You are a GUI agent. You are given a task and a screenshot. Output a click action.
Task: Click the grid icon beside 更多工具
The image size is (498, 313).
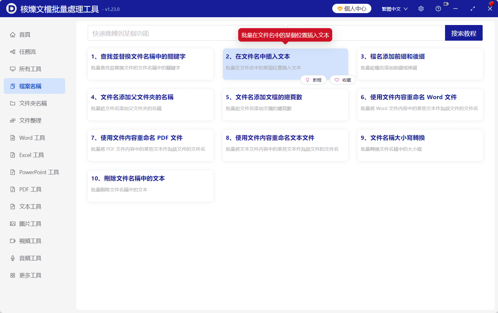click(13, 275)
